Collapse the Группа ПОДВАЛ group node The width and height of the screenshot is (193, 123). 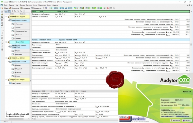click(x=8, y=20)
